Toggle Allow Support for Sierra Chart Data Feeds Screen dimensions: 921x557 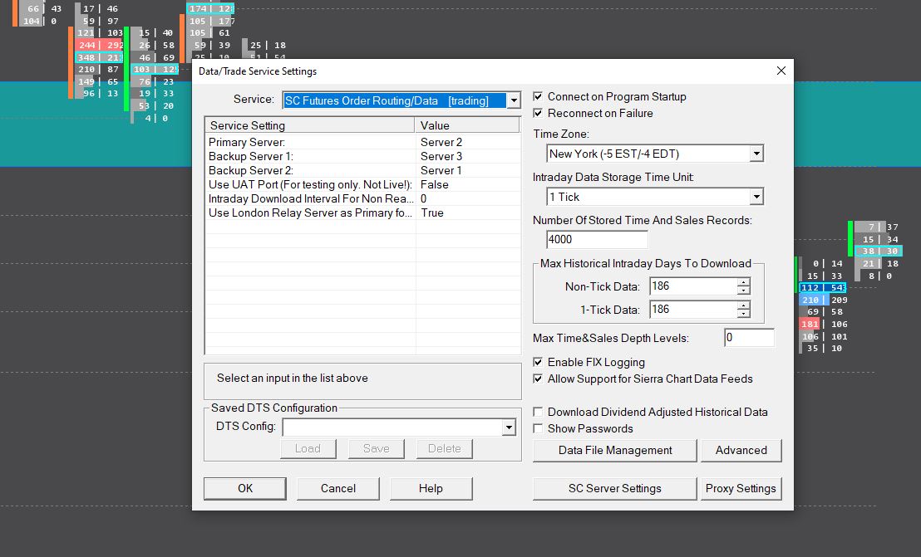(x=538, y=379)
